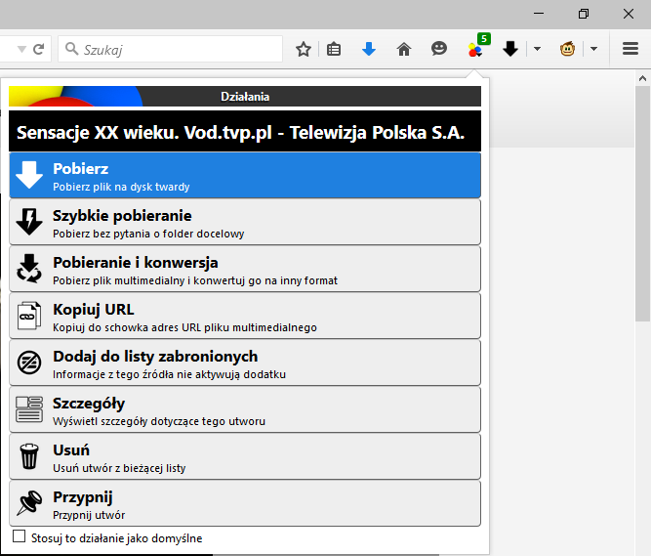Click the trash can icon
The height and width of the screenshot is (556, 651).
click(29, 456)
